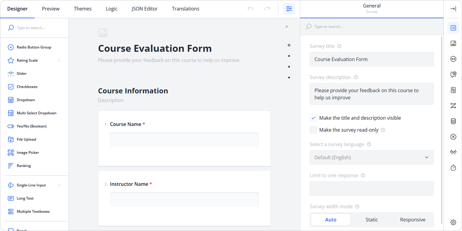Enable Make the survey read-only
The height and width of the screenshot is (231, 462).
coord(313,130)
